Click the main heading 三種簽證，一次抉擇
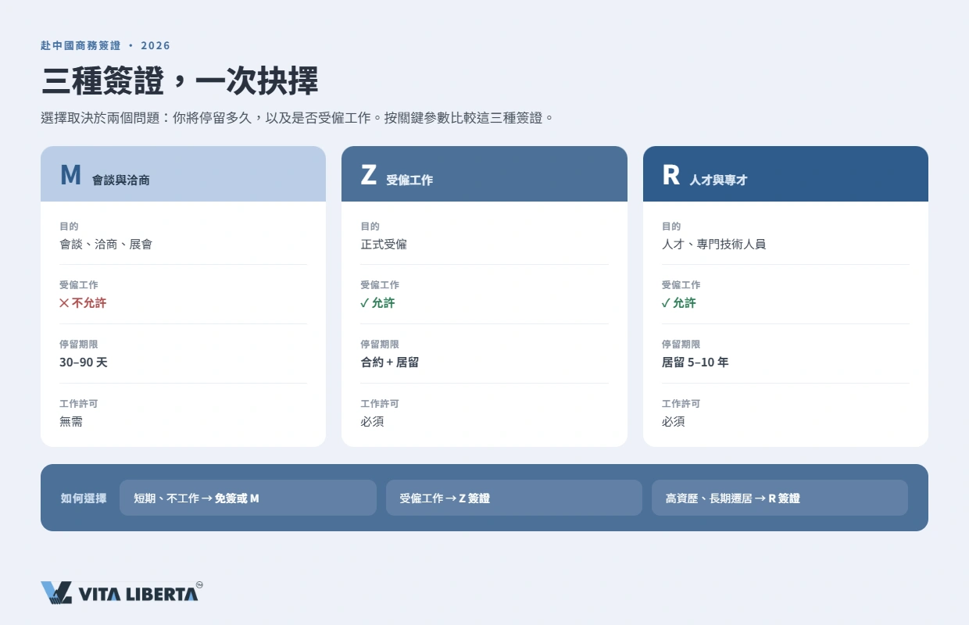Screen dimensions: 969x625 coord(180,81)
